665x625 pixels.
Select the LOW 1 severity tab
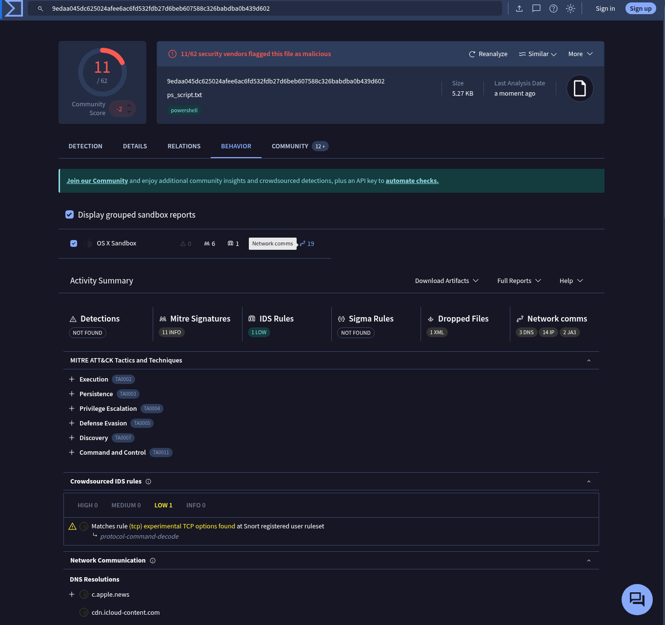[163, 505]
